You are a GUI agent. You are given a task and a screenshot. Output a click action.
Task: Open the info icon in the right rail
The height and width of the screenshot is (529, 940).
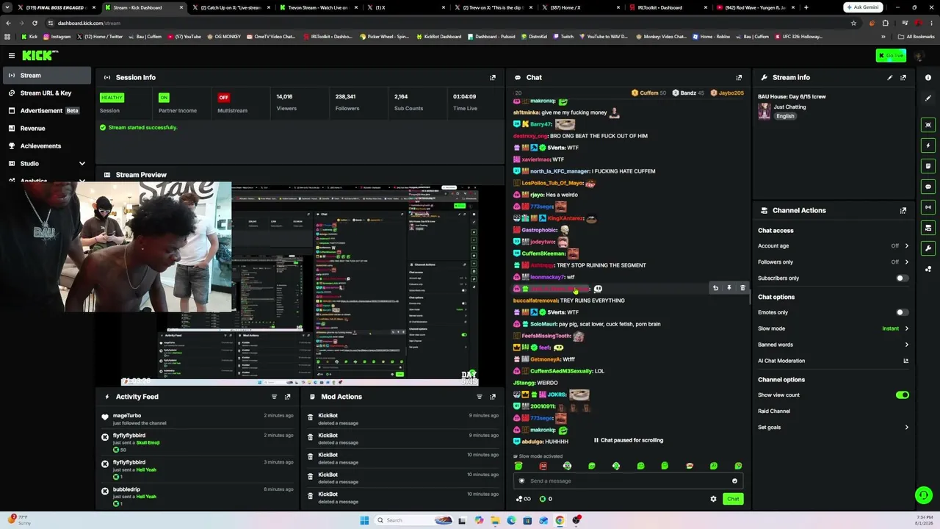928,77
